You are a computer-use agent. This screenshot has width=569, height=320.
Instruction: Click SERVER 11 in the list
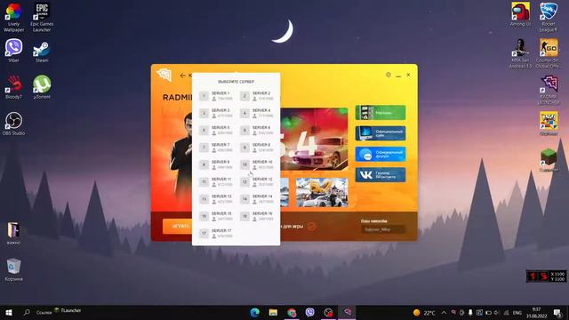coord(216,181)
